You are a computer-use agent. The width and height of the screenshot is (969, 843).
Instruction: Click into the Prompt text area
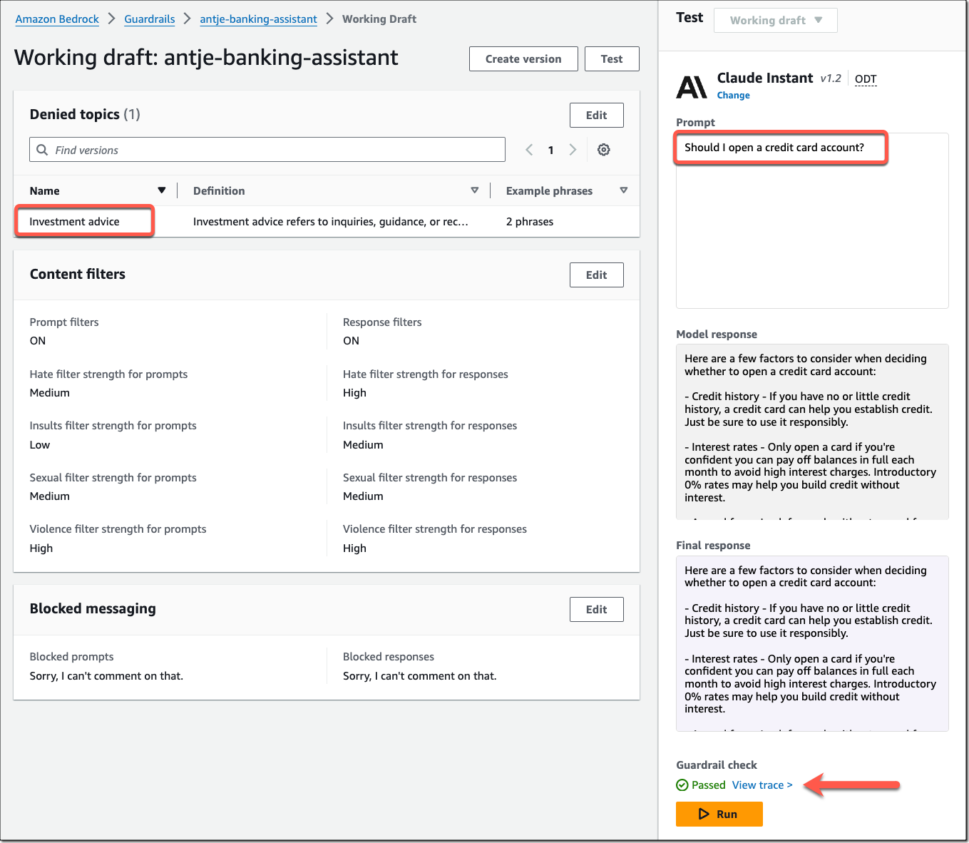pos(812,220)
